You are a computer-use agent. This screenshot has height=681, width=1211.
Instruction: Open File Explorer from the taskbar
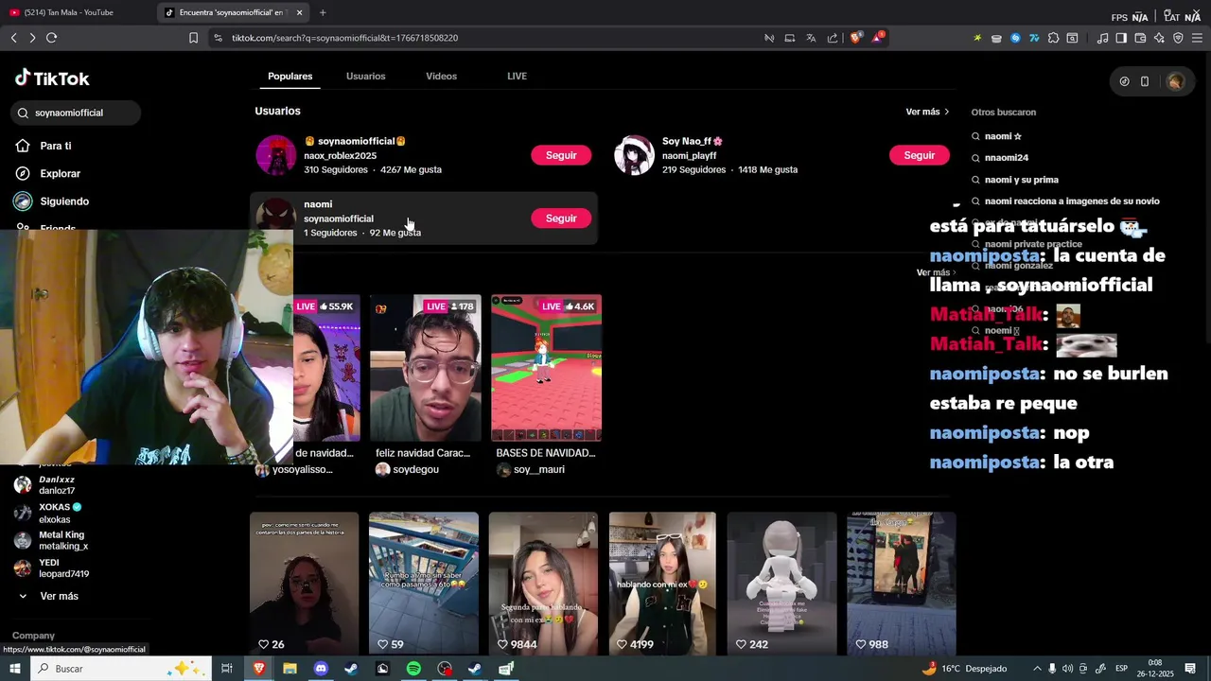290,669
